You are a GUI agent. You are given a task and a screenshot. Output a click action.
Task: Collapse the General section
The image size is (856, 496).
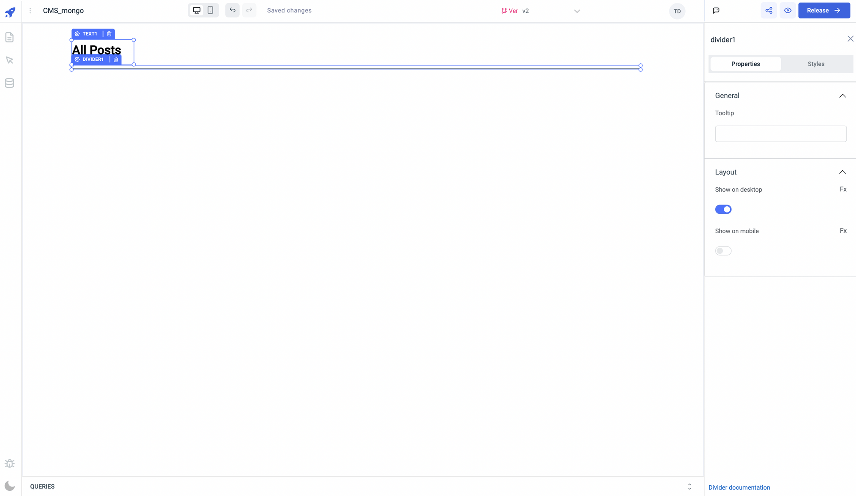[x=842, y=96]
